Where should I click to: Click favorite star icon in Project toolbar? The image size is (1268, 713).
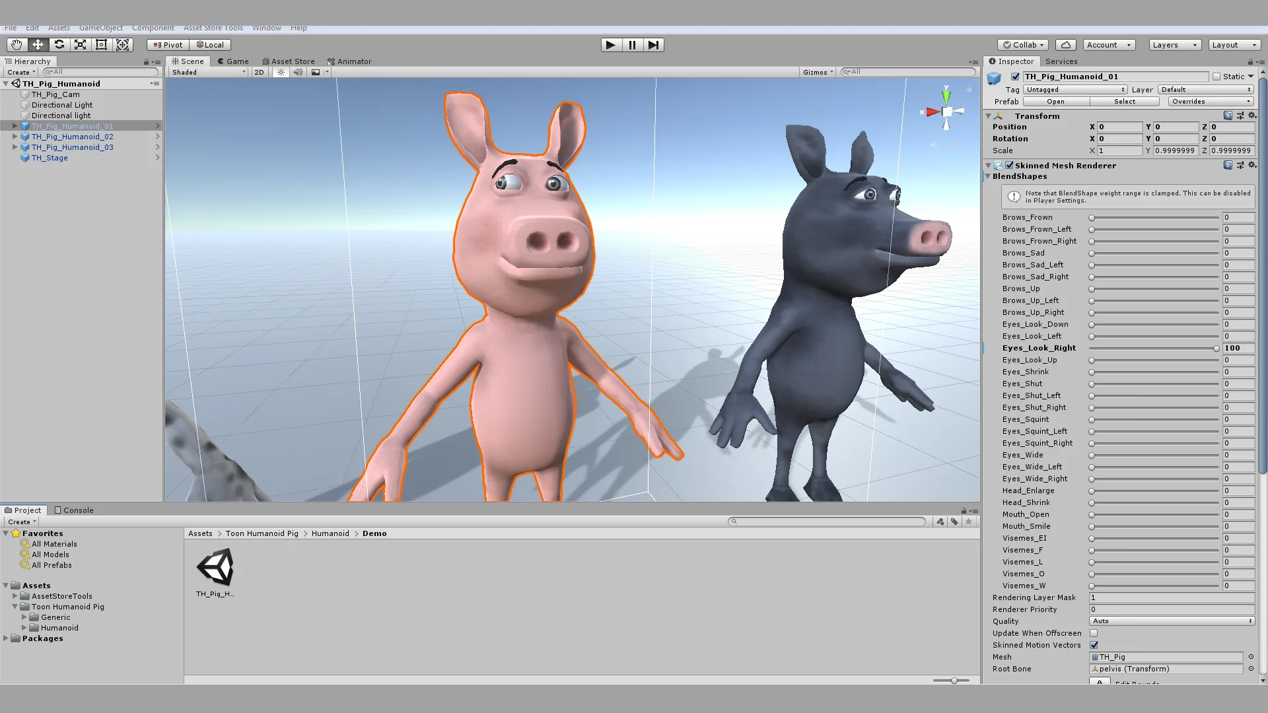[969, 522]
